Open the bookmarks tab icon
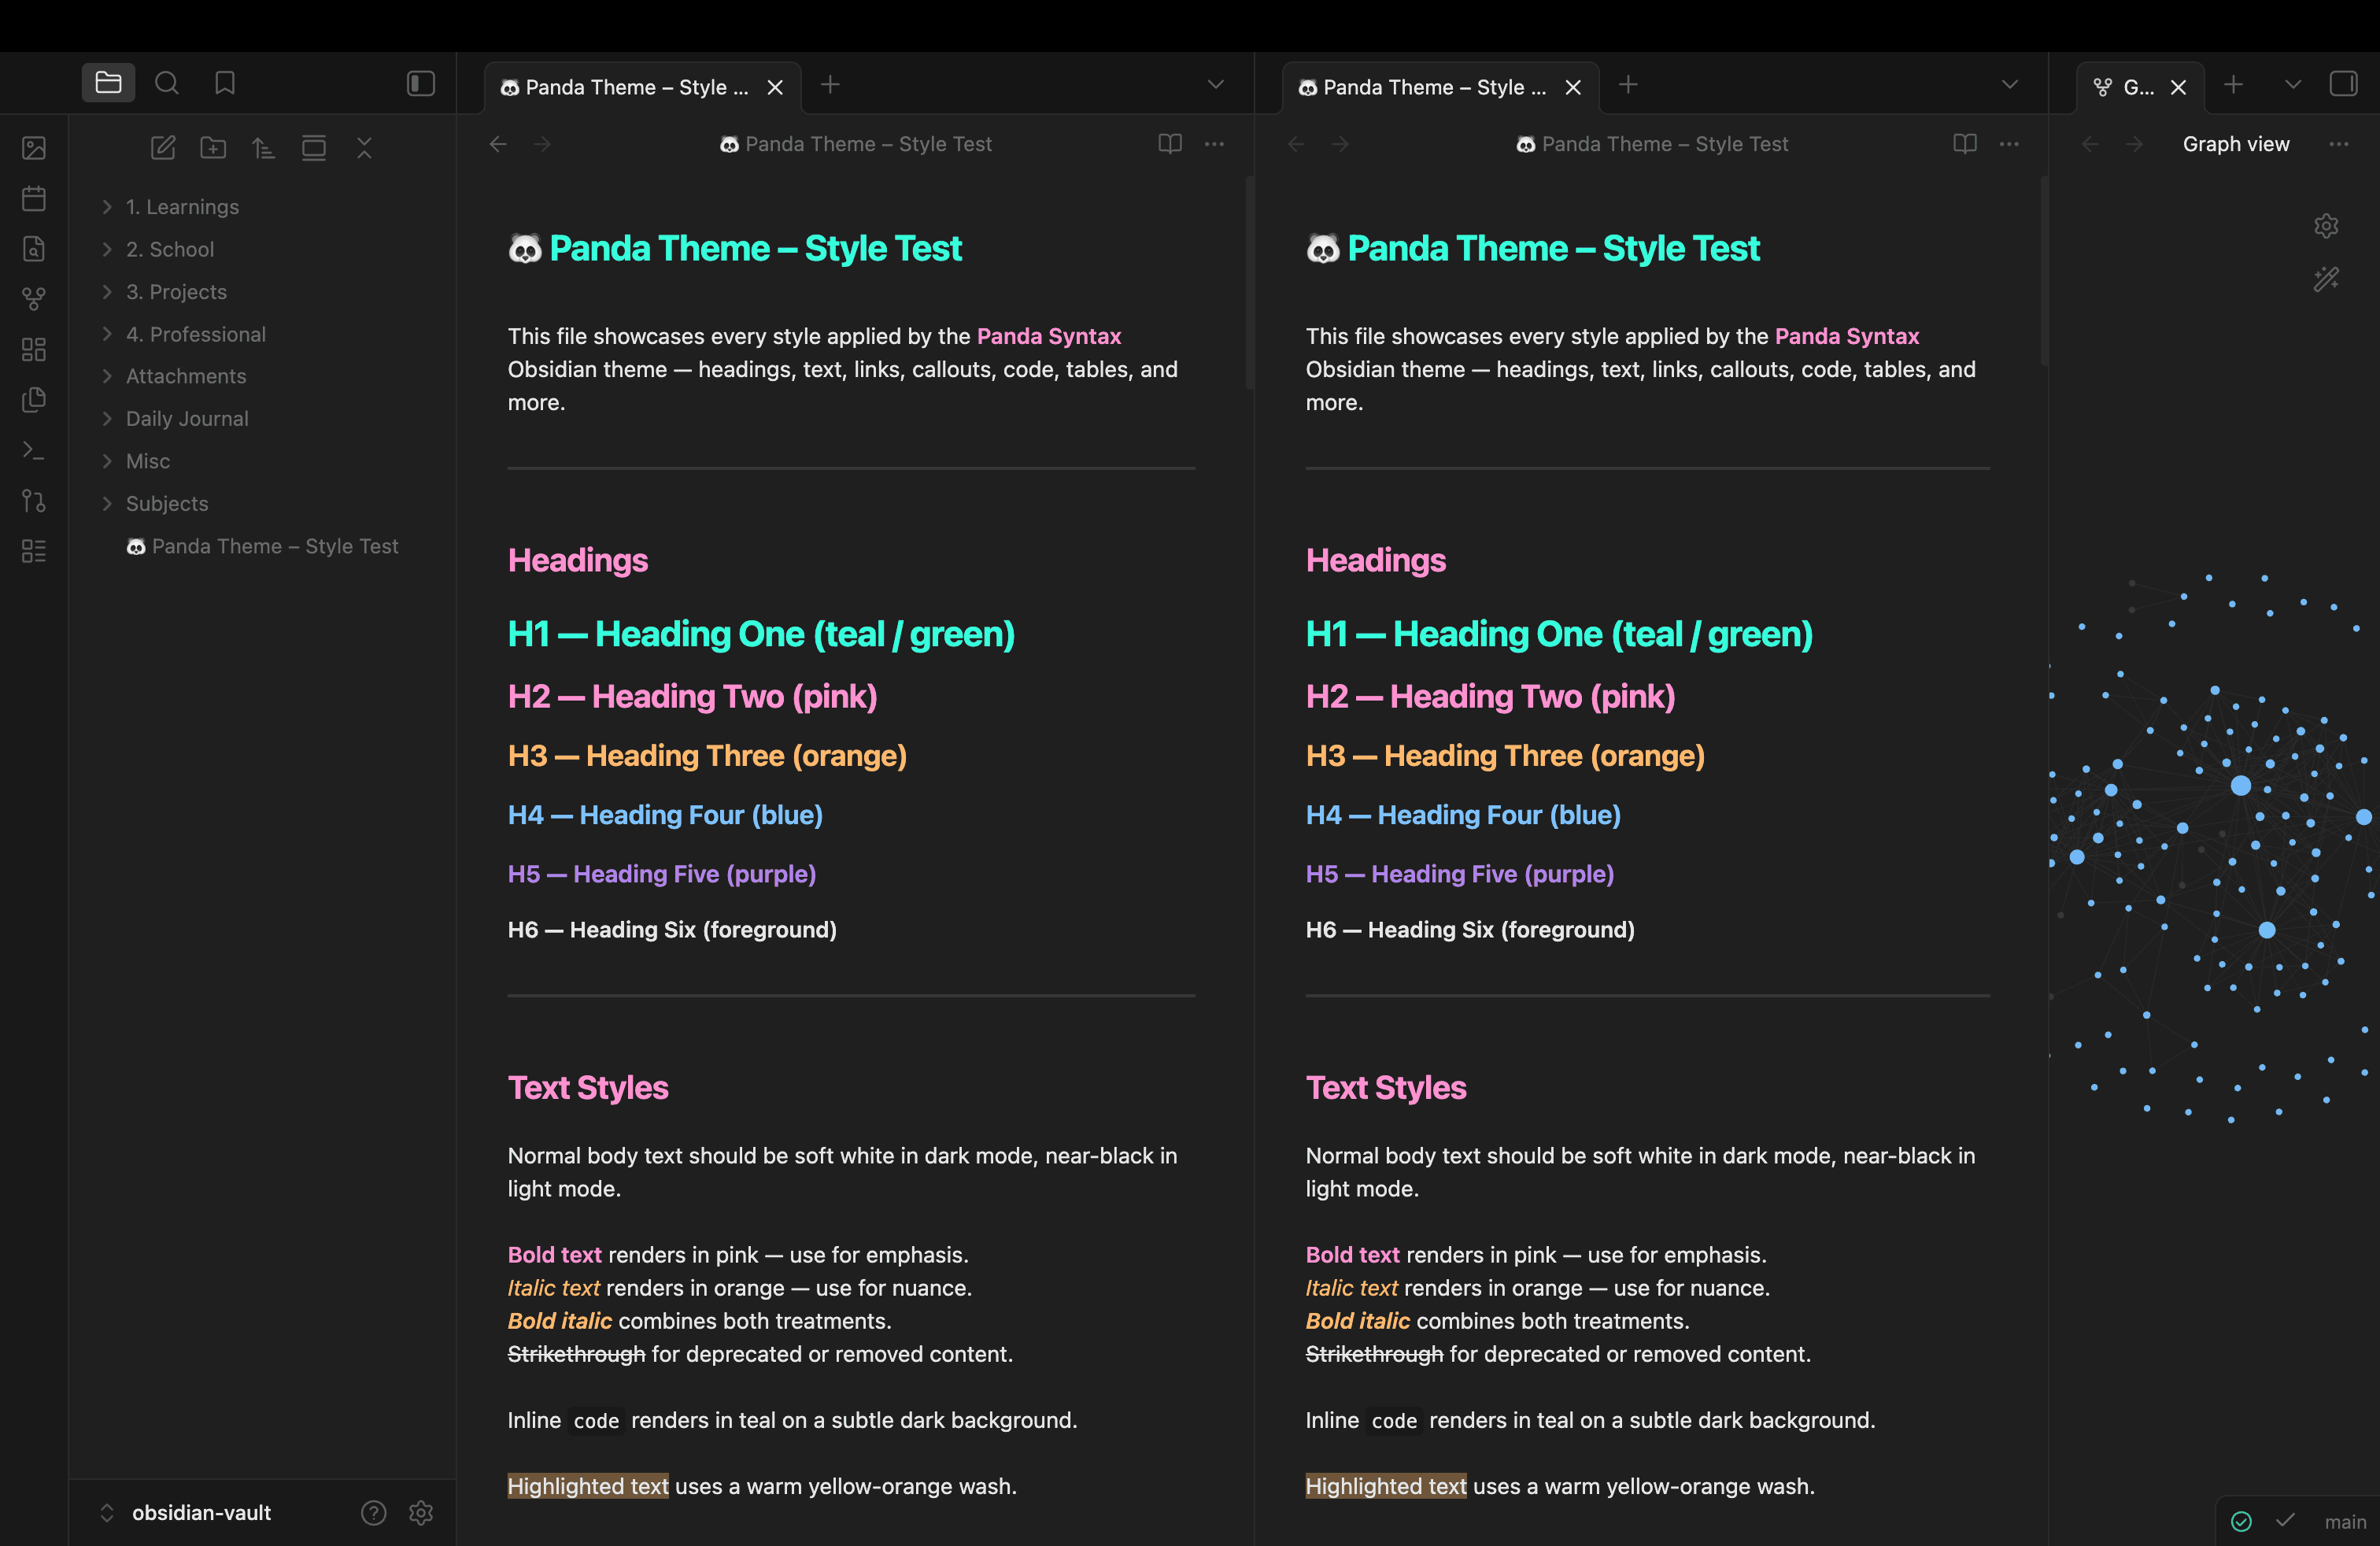The image size is (2380, 1546). [225, 83]
